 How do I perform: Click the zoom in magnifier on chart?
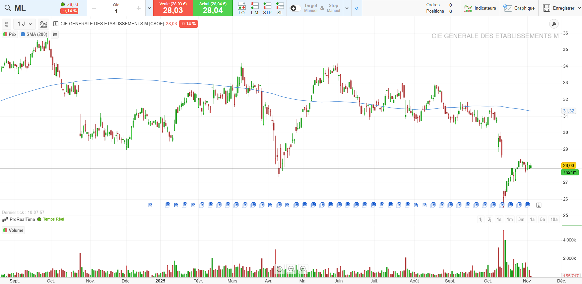tap(303, 269)
